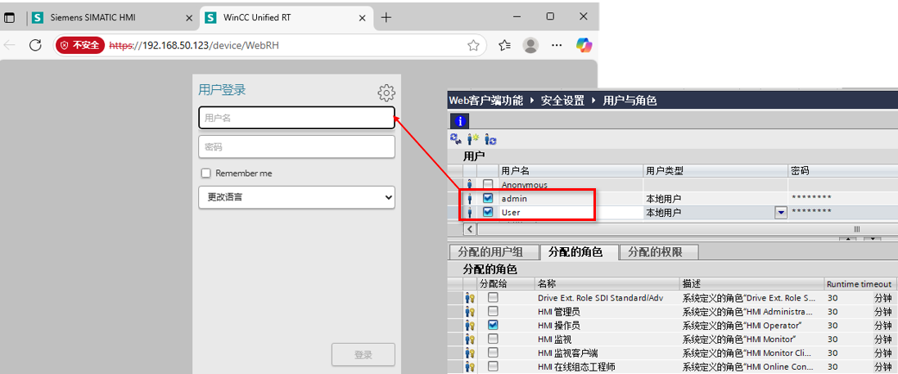Click 本地用户 type cell in admin row
Screen dimensions: 898x374
click(x=716, y=198)
